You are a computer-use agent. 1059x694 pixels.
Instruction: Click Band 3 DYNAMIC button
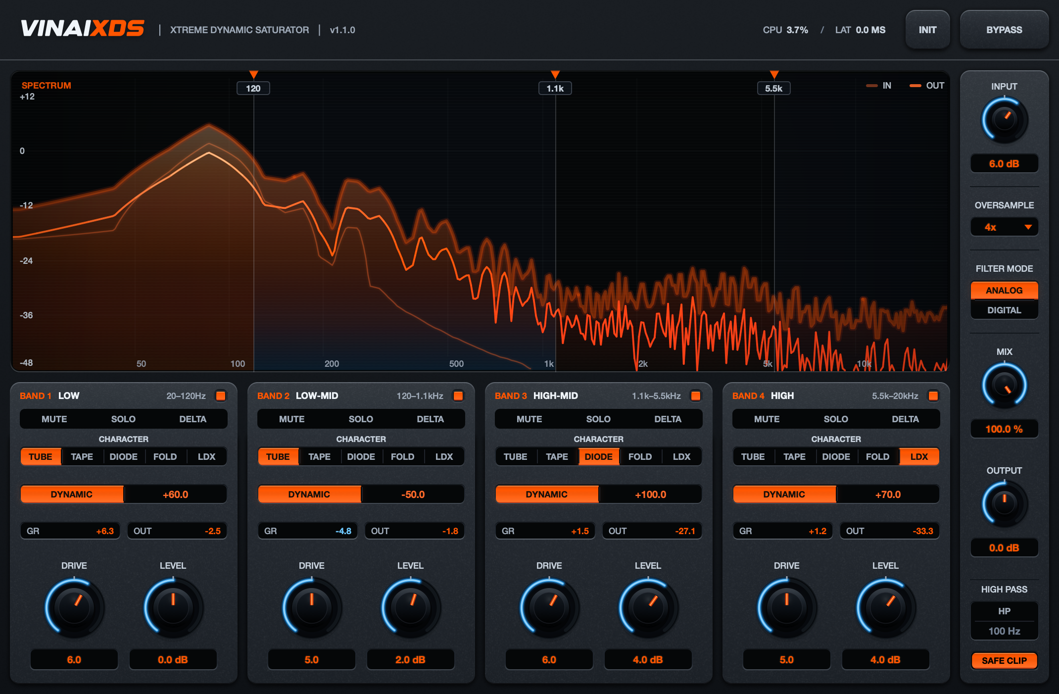(x=547, y=494)
